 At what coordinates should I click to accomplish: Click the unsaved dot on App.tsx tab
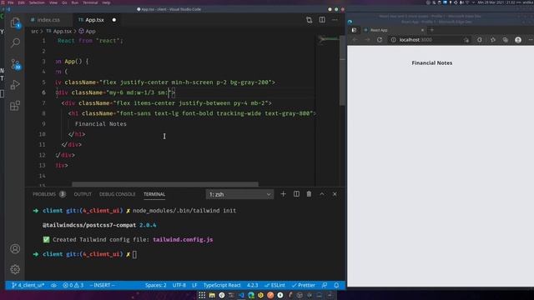114,20
